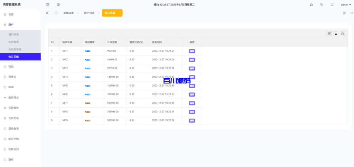Select 实名管理 in the sidebar
Viewport: 354px width, 167px height.
coord(13,42)
